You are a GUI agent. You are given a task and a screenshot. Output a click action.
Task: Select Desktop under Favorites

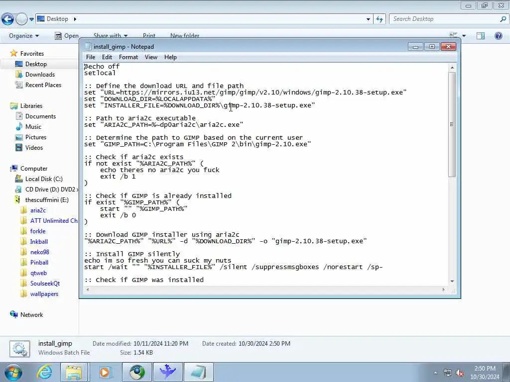click(x=36, y=64)
